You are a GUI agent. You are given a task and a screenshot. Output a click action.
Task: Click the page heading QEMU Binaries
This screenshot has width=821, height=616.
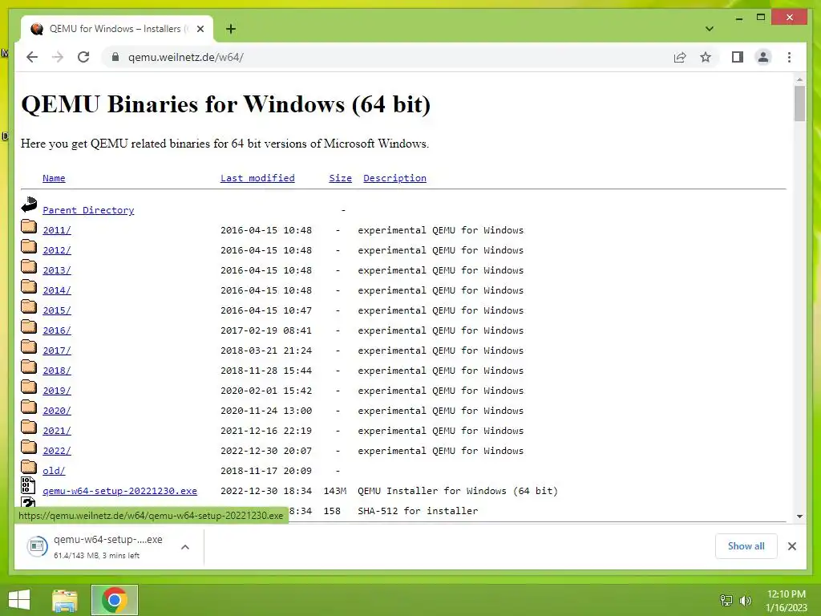tap(225, 103)
